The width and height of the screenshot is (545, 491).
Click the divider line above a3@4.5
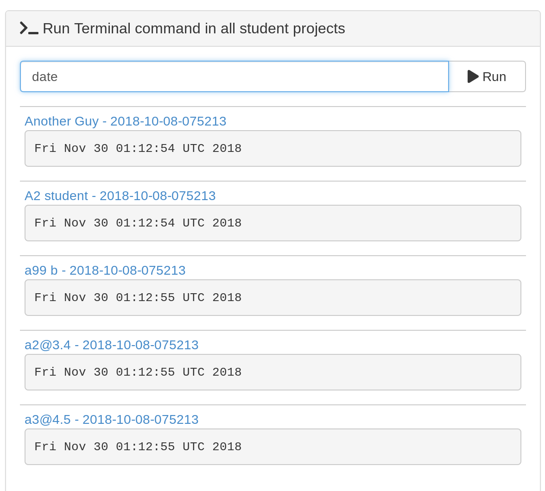click(x=272, y=405)
